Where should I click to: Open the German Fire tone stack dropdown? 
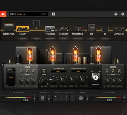[x=50, y=38]
